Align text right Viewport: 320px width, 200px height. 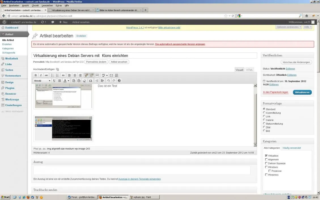(x=80, y=75)
